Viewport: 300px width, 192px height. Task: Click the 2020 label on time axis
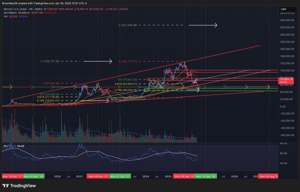click(x=57, y=176)
